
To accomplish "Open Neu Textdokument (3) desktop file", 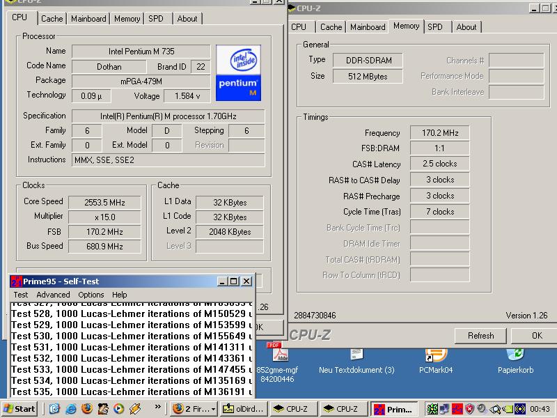I will point(356,362).
